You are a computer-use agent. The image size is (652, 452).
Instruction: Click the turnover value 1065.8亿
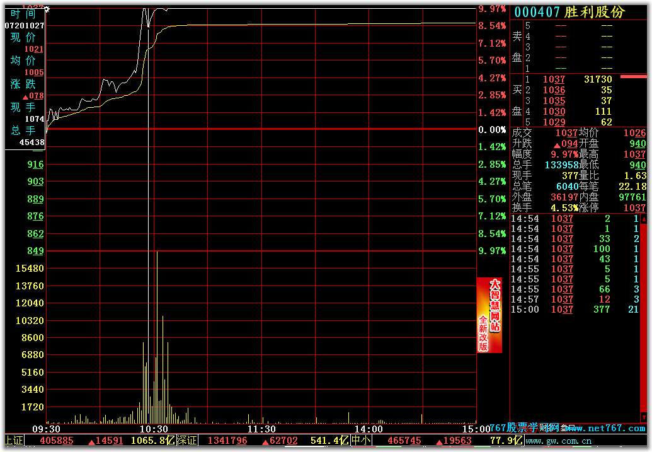point(152,441)
